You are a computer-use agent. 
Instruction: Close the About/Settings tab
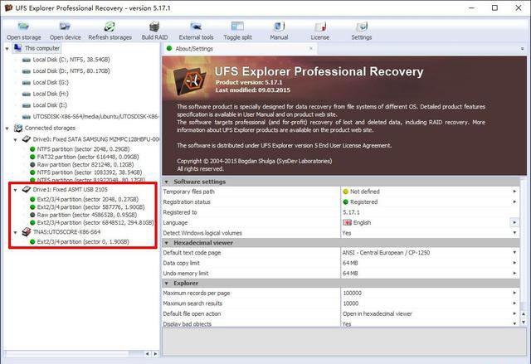311,48
